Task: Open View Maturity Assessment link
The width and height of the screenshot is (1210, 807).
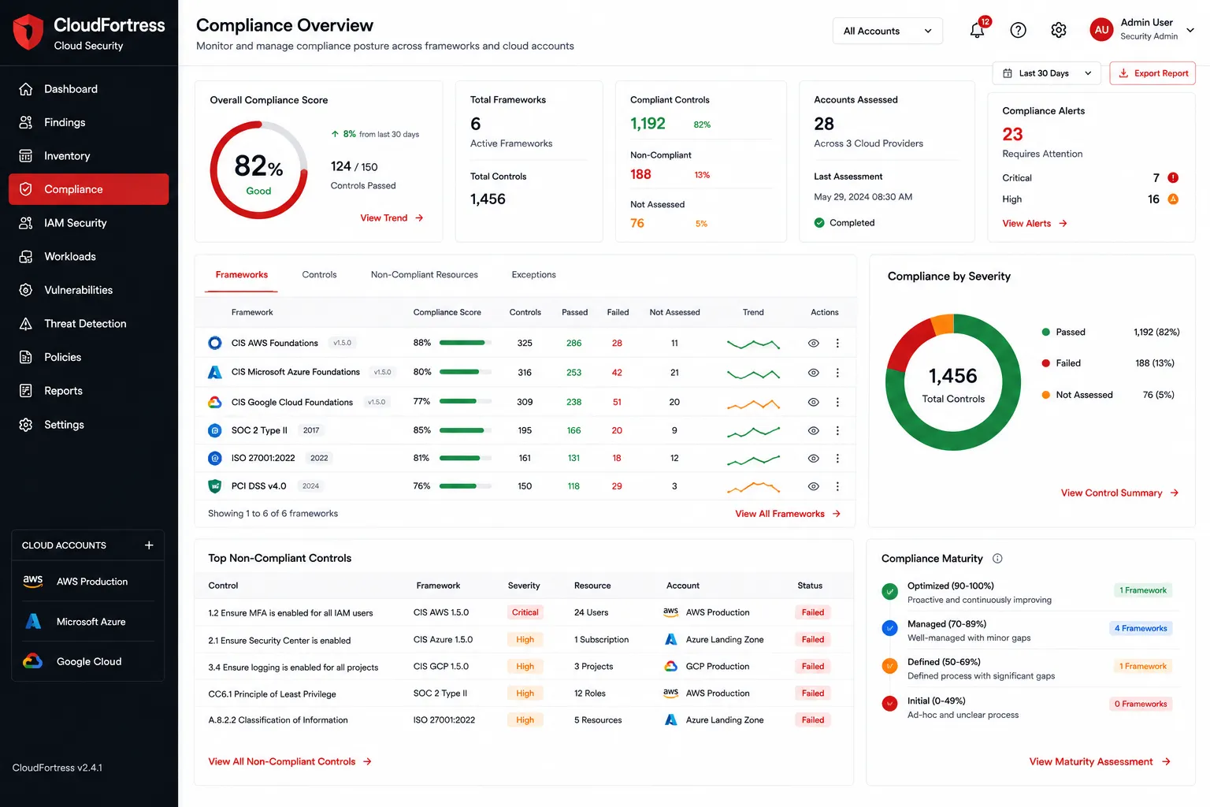Action: tap(1100, 762)
